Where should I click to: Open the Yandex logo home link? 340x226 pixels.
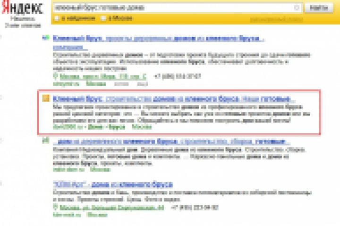[x=22, y=8]
